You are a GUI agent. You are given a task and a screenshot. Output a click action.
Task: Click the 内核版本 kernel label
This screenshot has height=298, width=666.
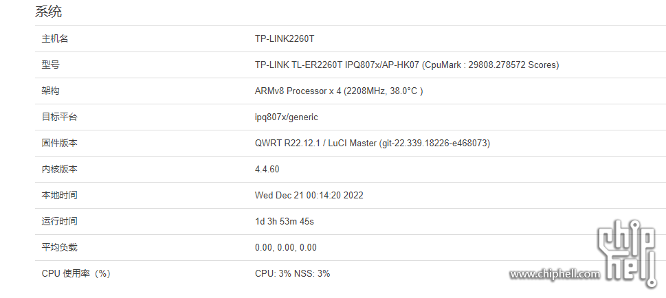[x=60, y=169]
